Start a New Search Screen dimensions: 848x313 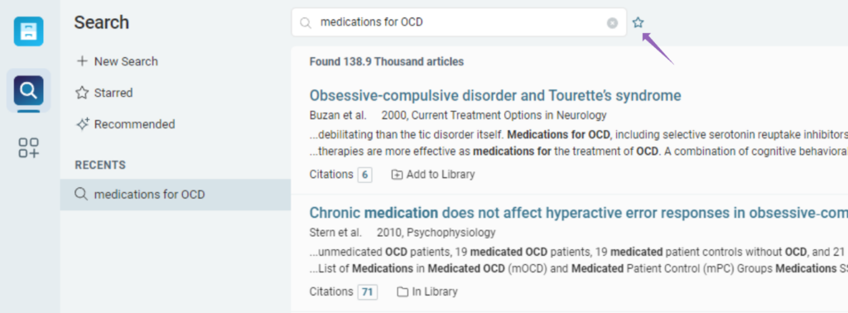[118, 61]
